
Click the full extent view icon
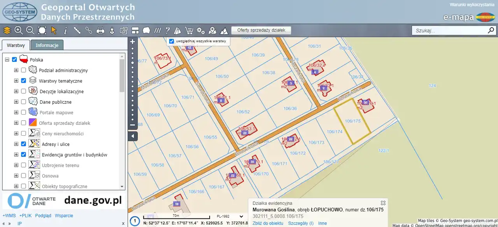pos(42,30)
